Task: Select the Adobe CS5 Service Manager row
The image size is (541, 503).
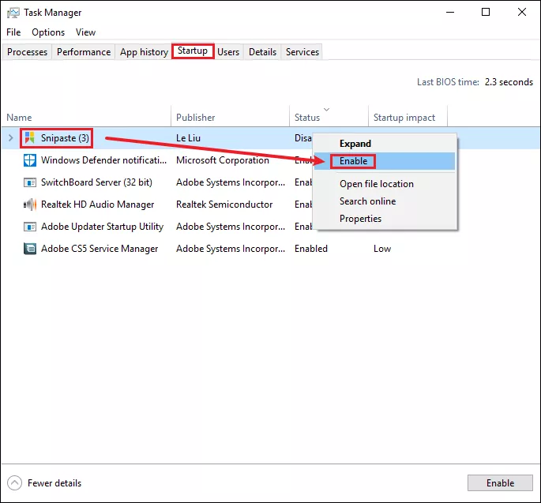Action: point(100,249)
